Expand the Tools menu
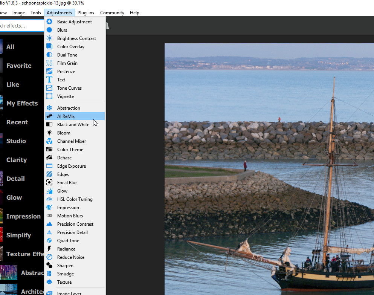The width and height of the screenshot is (374, 295). [36, 13]
